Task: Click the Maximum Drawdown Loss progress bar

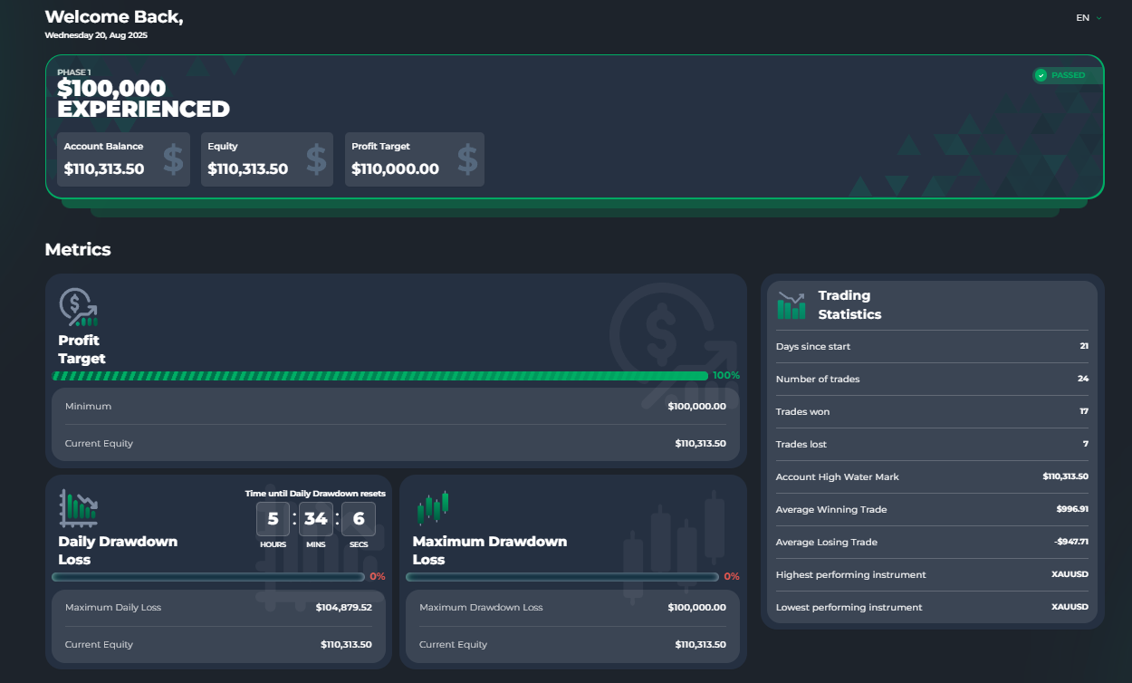Action: click(x=562, y=576)
